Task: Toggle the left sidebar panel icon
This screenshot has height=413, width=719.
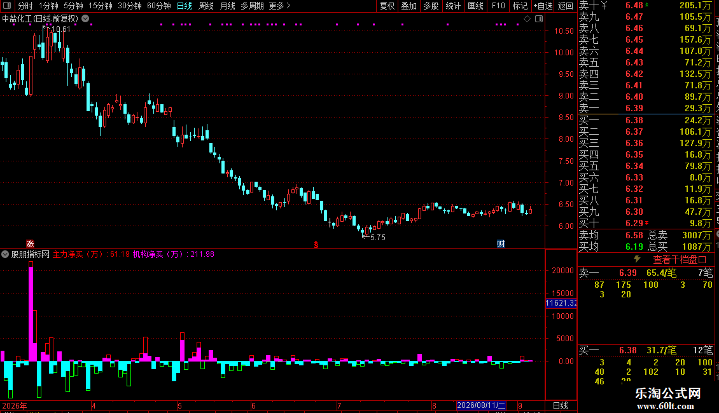Action: pyautogui.click(x=7, y=6)
